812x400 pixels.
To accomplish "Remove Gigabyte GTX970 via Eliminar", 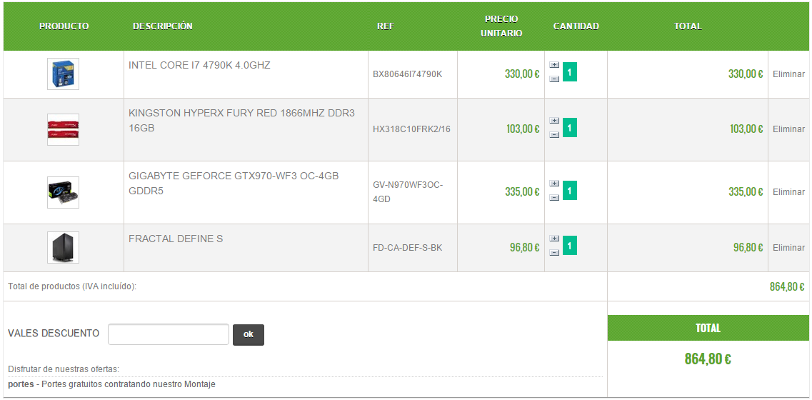I will click(788, 191).
